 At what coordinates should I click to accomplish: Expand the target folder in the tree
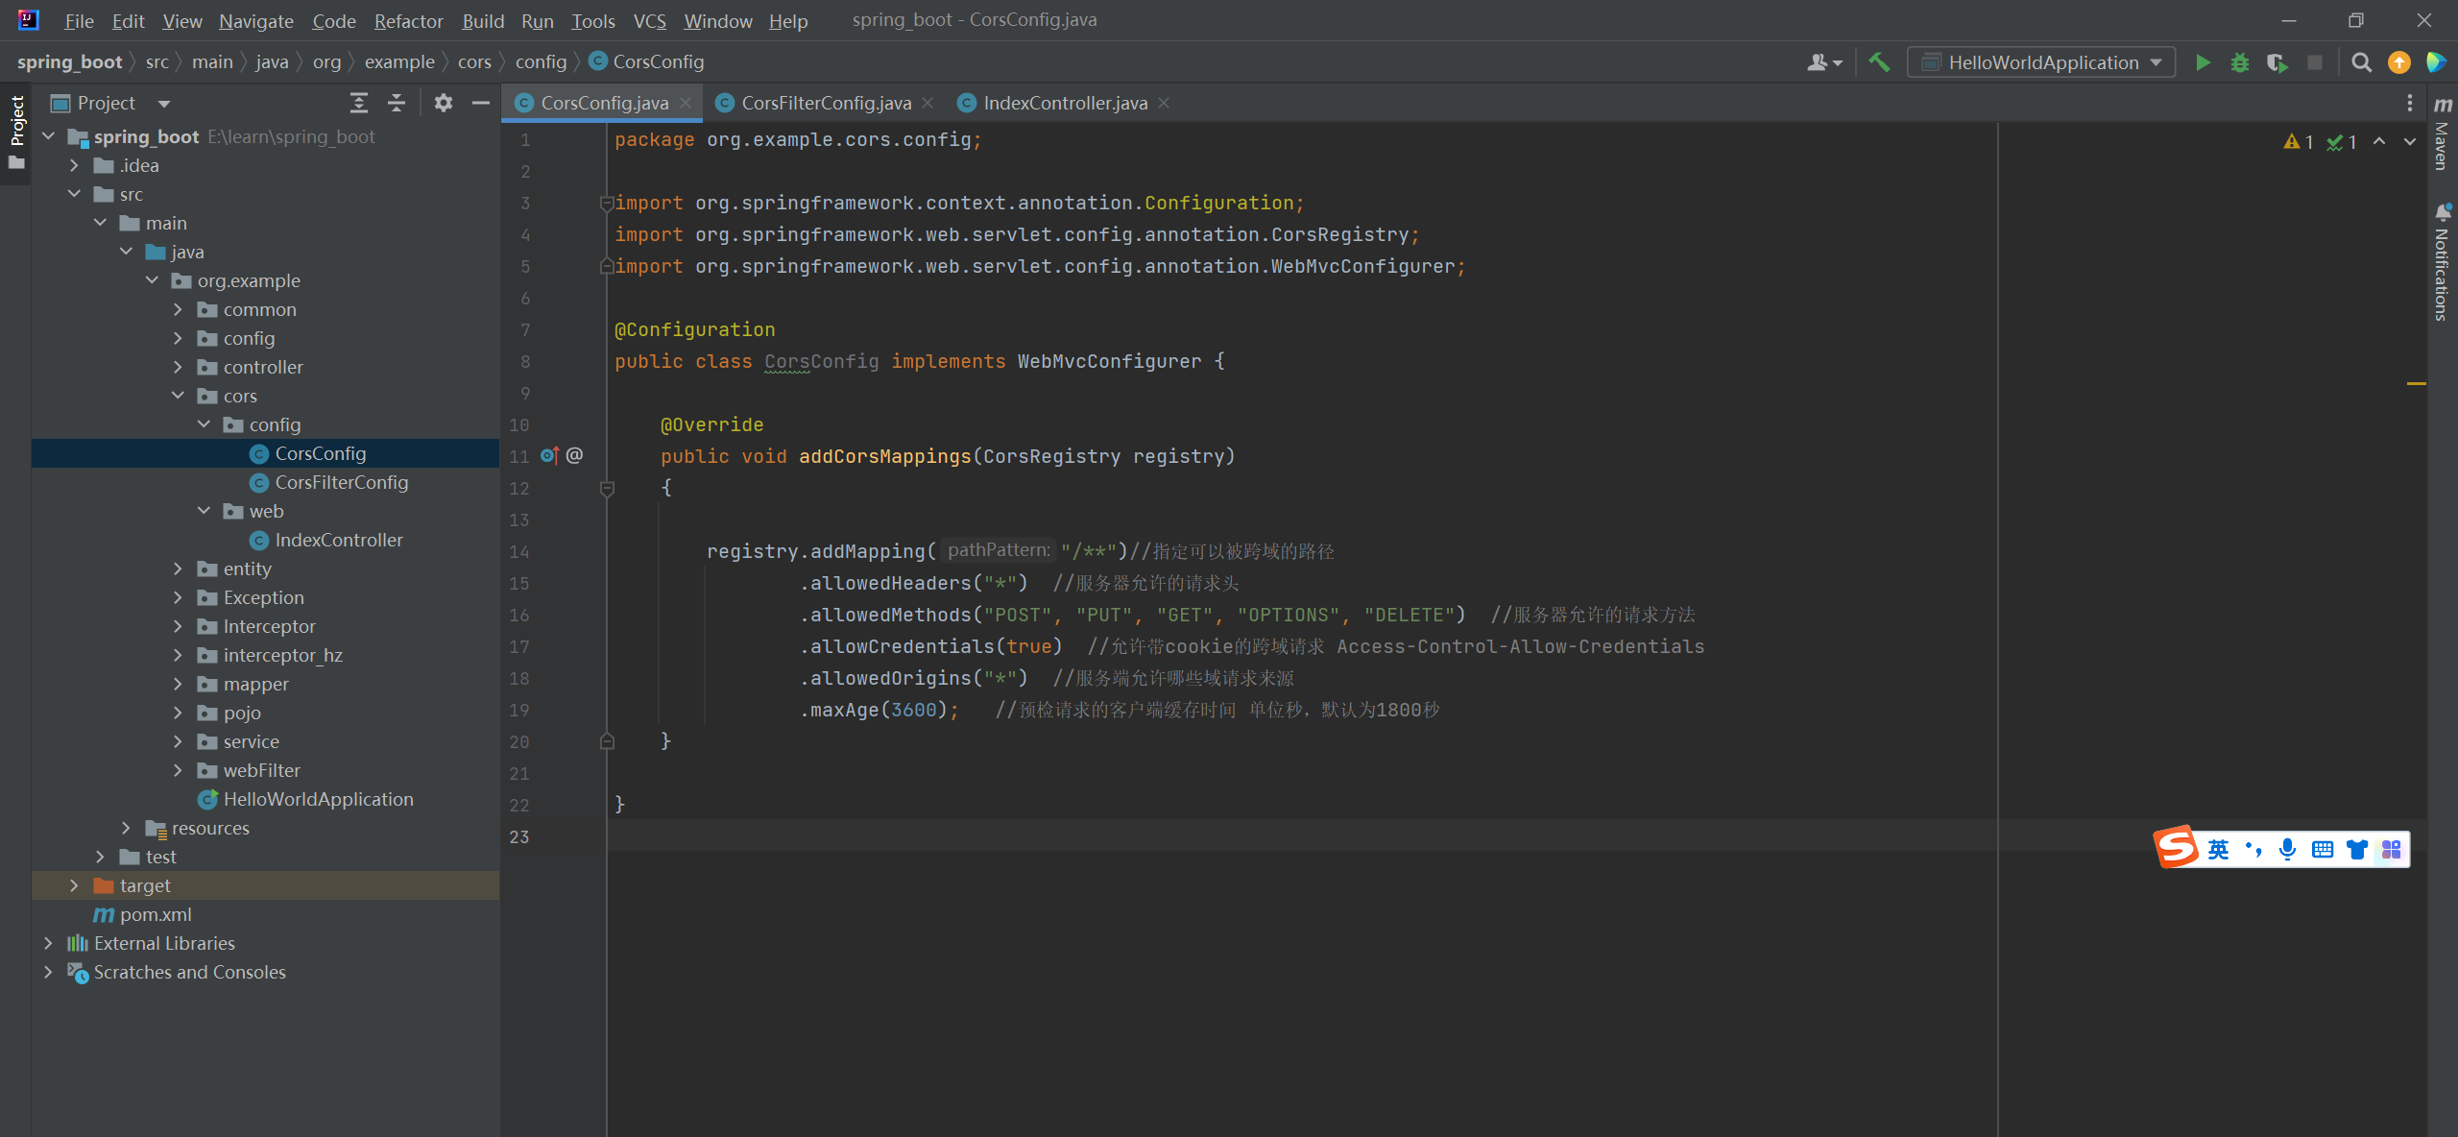(x=74, y=885)
